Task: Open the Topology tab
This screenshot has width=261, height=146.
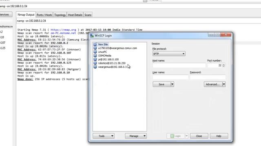Action: (x=60, y=15)
